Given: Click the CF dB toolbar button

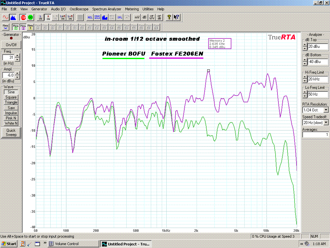Looking at the screenshot, I should pyautogui.click(x=159, y=17).
